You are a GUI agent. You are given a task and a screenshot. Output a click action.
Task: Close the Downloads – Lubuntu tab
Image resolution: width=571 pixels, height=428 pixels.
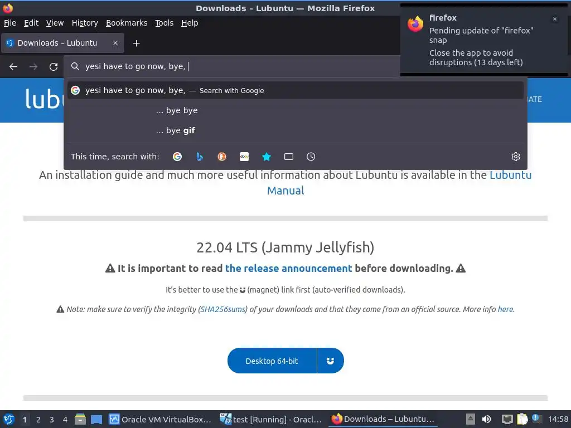(x=115, y=43)
